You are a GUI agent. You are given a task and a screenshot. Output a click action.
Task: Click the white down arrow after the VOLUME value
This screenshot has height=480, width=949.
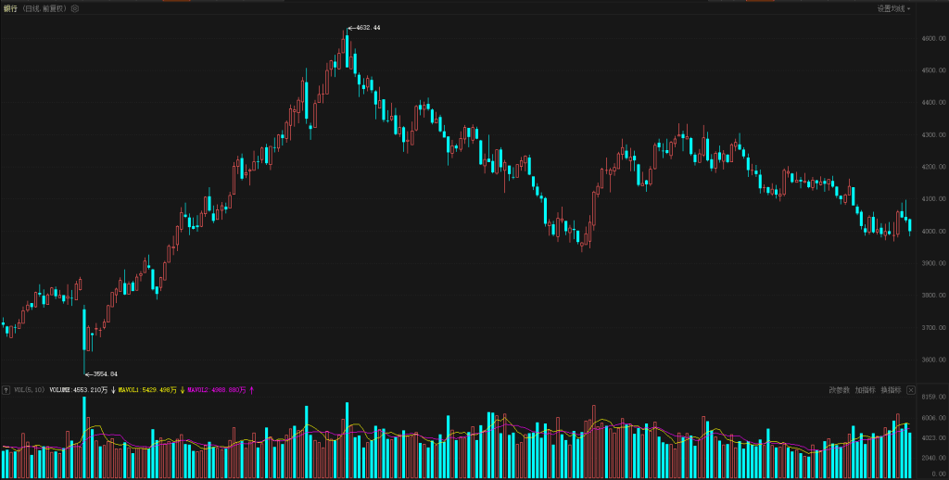(x=113, y=390)
